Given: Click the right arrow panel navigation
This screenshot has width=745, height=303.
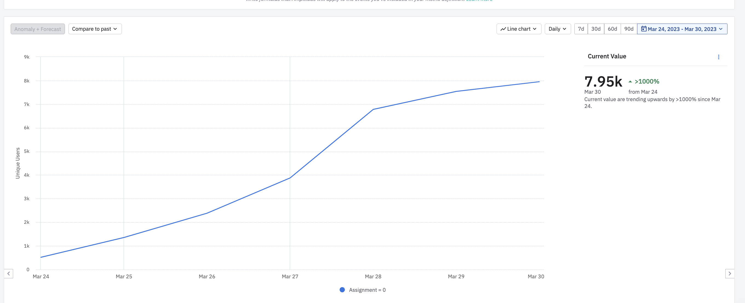Looking at the screenshot, I should pos(729,273).
